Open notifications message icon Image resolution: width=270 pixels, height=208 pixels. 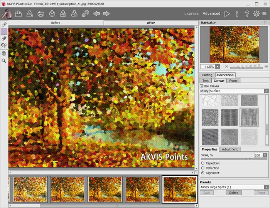click(x=265, y=13)
